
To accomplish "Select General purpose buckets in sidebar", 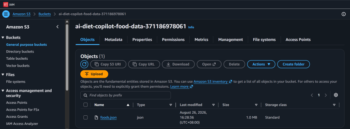I will [x=27, y=45].
